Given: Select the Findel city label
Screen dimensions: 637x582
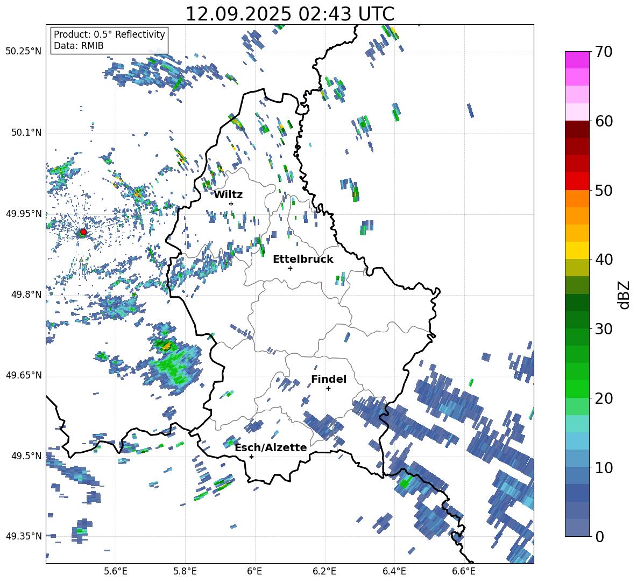Looking at the screenshot, I should (329, 379).
